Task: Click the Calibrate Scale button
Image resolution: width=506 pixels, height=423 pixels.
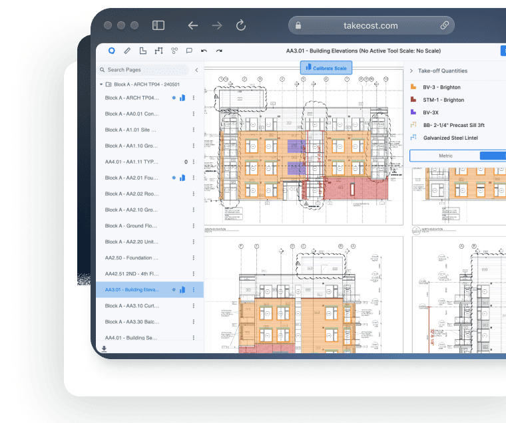Action: click(x=326, y=68)
